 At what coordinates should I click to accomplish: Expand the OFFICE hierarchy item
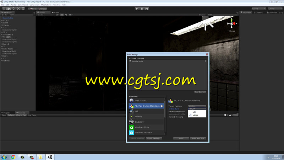1,20
